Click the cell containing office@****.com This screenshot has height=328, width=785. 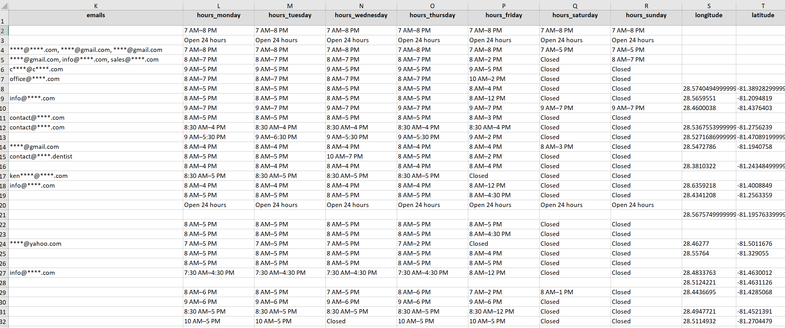tap(34, 79)
